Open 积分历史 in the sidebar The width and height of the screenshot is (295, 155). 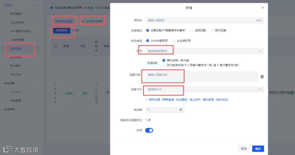[16, 74]
